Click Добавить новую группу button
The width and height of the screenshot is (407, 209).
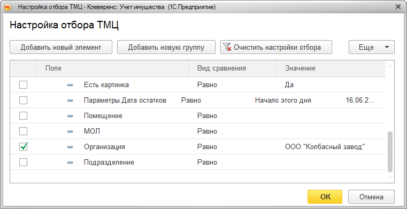coord(166,47)
